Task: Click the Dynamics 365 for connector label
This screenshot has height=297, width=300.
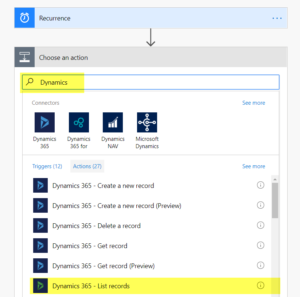Action: click(79, 142)
